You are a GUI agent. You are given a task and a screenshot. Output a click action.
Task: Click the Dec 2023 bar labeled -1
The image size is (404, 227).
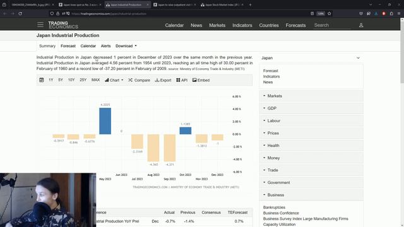coord(217,137)
